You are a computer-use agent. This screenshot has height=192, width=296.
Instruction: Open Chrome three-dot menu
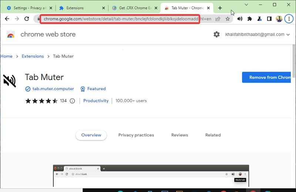click(x=289, y=19)
